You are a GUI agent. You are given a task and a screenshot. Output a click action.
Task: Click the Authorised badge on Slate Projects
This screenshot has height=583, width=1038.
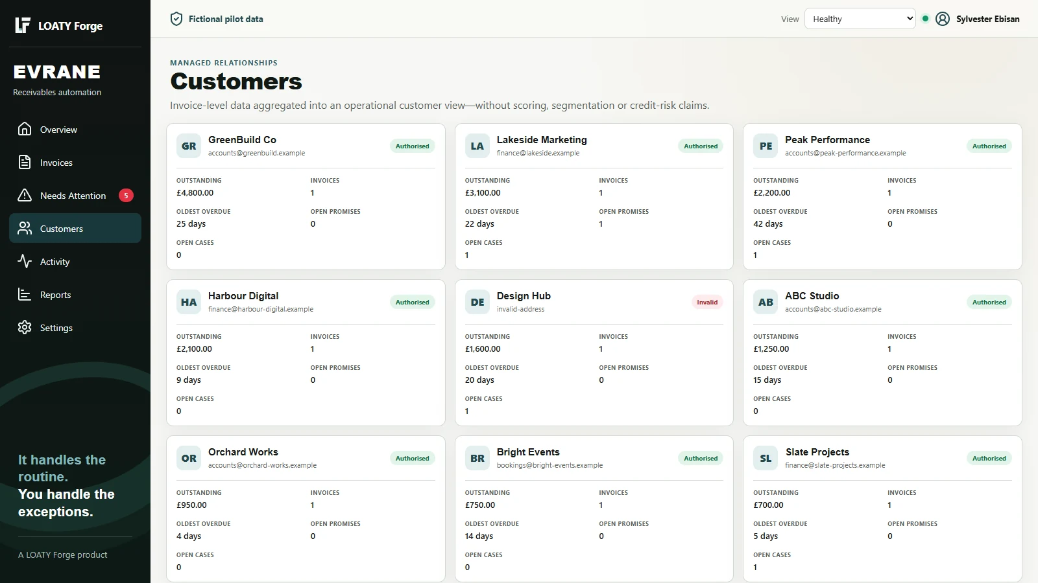tap(989, 458)
